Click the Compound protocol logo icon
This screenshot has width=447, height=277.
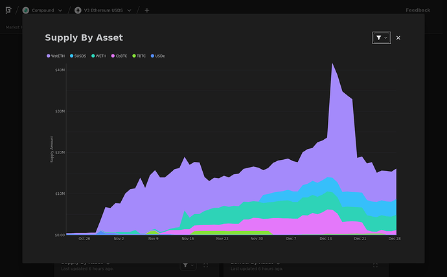coord(26,10)
